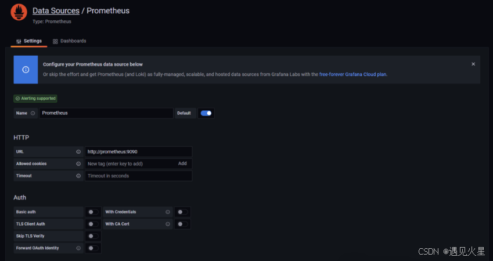Click the Prometheus flame logo icon
The width and height of the screenshot is (493, 261).
(19, 13)
